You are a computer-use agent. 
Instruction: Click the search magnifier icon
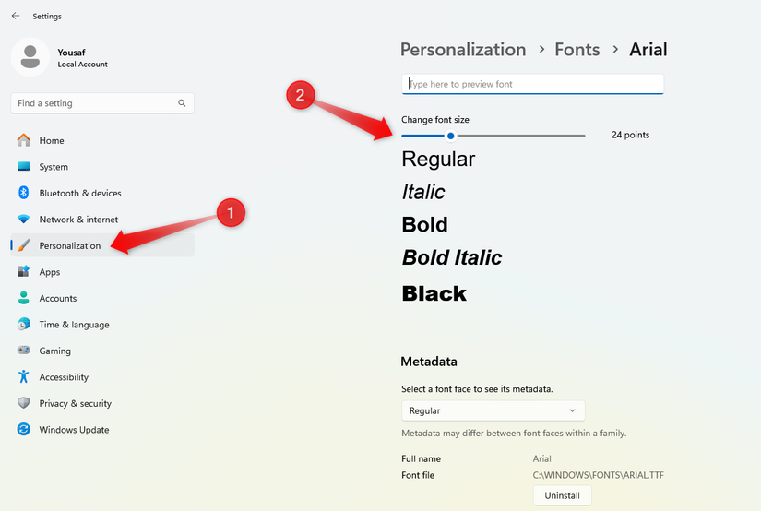(183, 103)
